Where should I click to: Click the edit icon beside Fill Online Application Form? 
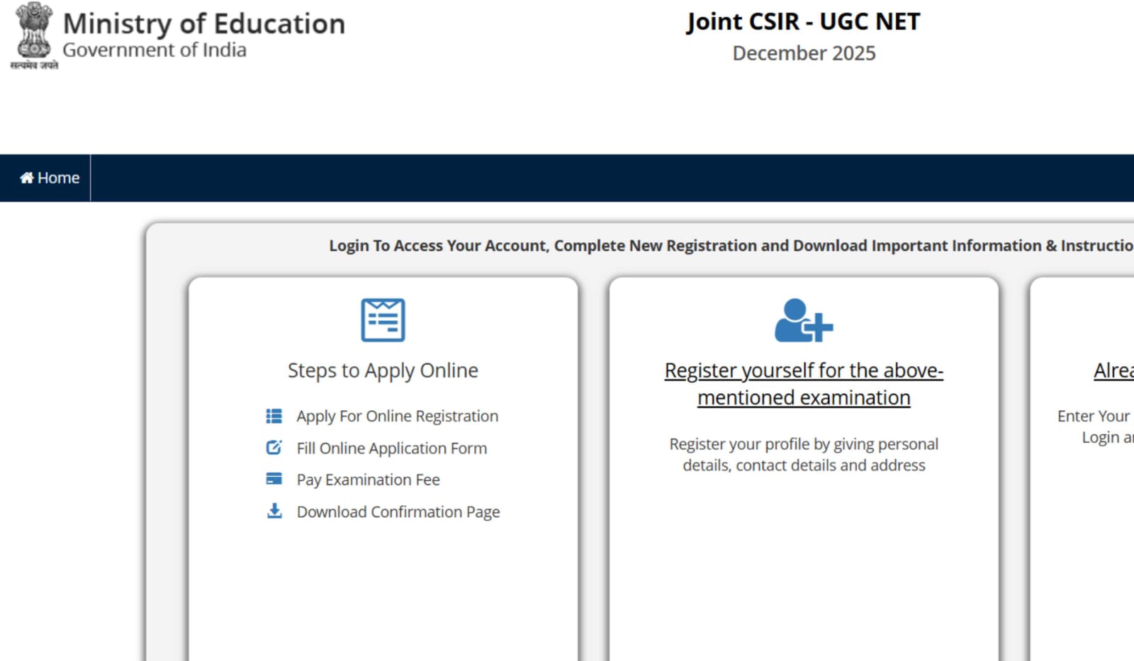tap(274, 448)
